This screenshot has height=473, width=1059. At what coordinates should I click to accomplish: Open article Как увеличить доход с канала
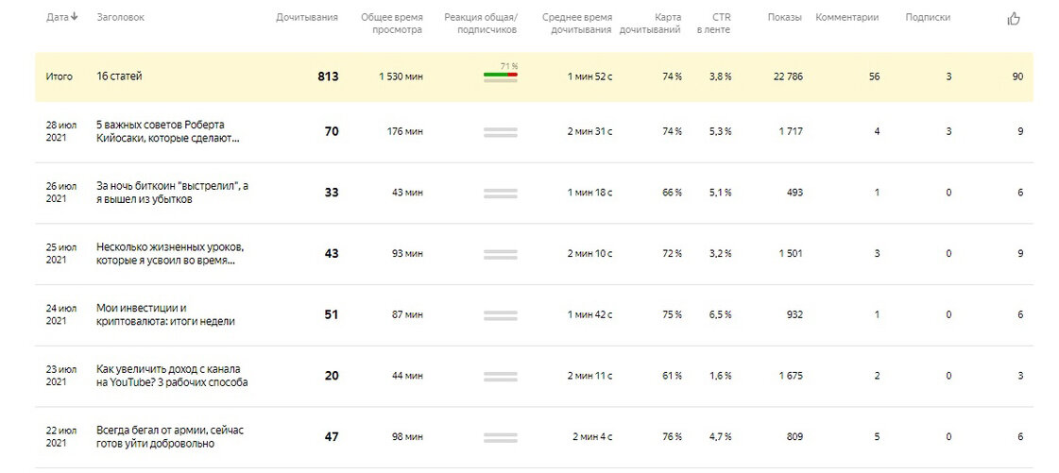[172, 376]
